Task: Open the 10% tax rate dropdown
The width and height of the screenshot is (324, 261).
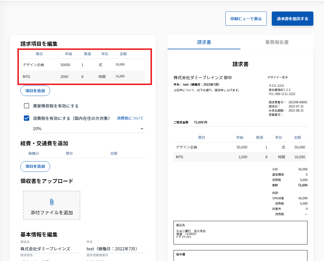Action: [x=89, y=129]
